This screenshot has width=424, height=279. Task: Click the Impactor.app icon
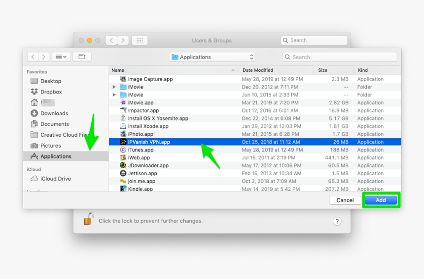click(123, 110)
